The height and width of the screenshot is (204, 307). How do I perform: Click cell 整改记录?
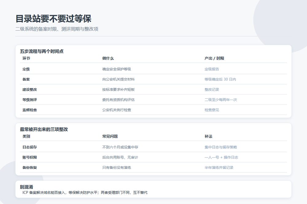click(x=212, y=89)
